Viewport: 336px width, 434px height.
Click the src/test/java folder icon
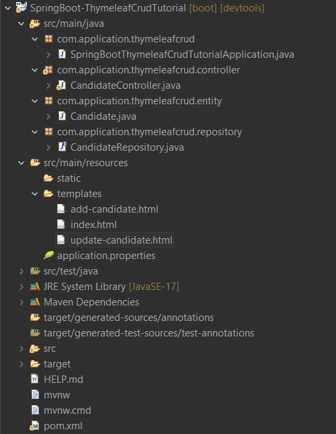point(35,270)
